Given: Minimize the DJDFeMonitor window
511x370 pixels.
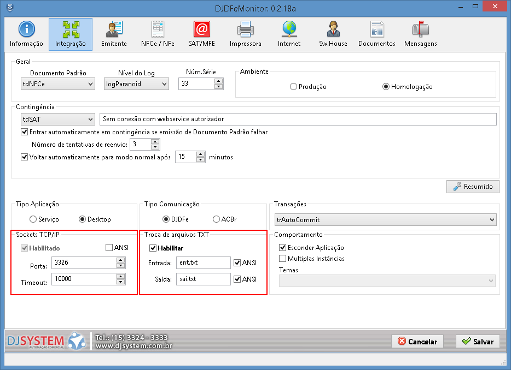Looking at the screenshot, I should (x=461, y=7).
